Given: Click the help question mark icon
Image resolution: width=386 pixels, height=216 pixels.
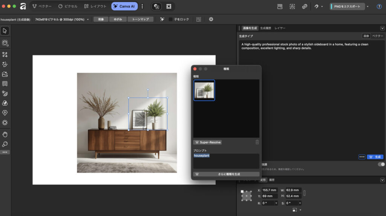Looking at the screenshot, I should click(379, 6).
